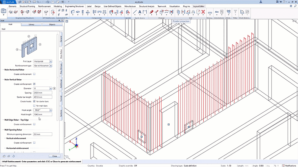Enable Create reinforcement under Main Horizontal Rebar
The height and width of the screenshot is (167, 298).
pyautogui.click(x=34, y=74)
